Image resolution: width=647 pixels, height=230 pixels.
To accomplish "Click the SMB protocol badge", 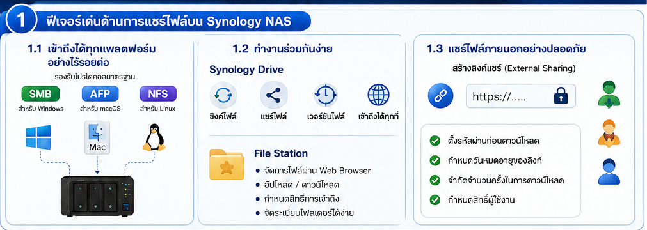I will 40,94.
